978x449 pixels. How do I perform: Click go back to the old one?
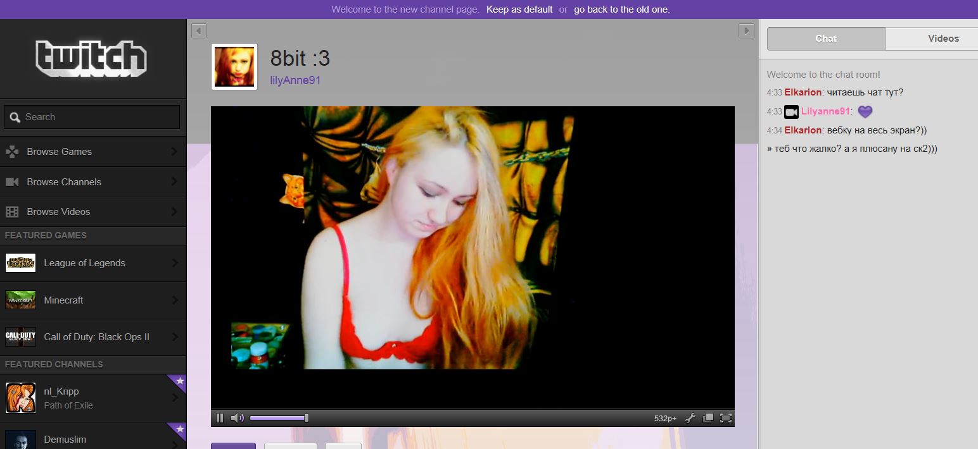click(x=622, y=9)
